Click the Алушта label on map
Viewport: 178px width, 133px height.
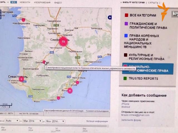[82, 71]
